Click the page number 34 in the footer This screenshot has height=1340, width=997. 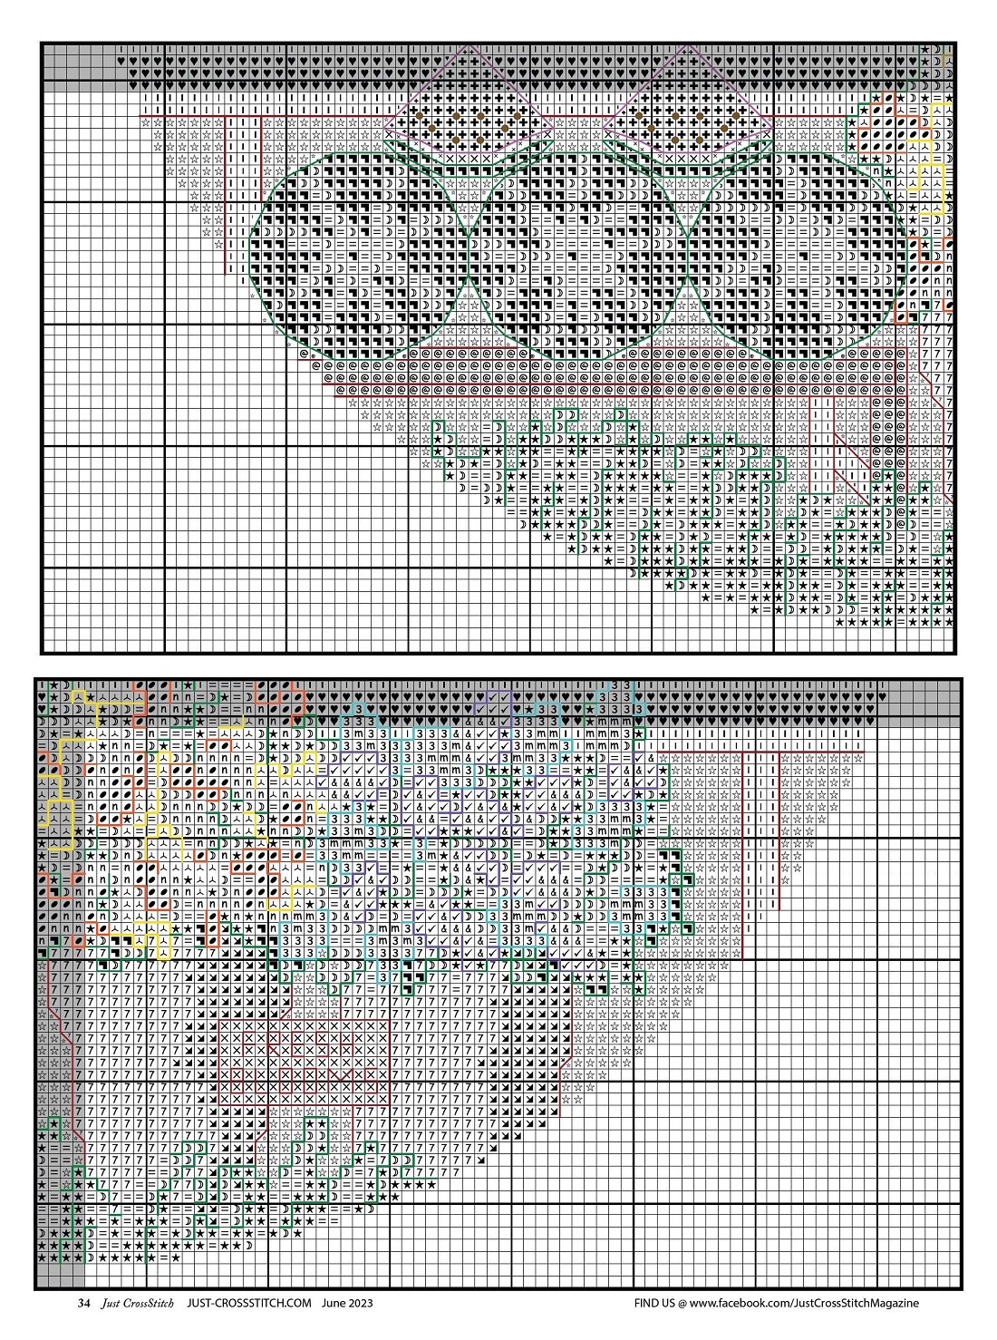click(84, 1303)
